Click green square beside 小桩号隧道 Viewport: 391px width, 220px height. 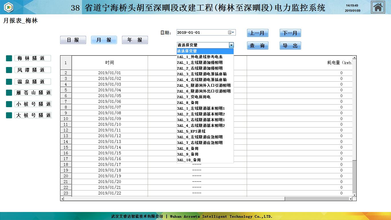pyautogui.click(x=9, y=104)
